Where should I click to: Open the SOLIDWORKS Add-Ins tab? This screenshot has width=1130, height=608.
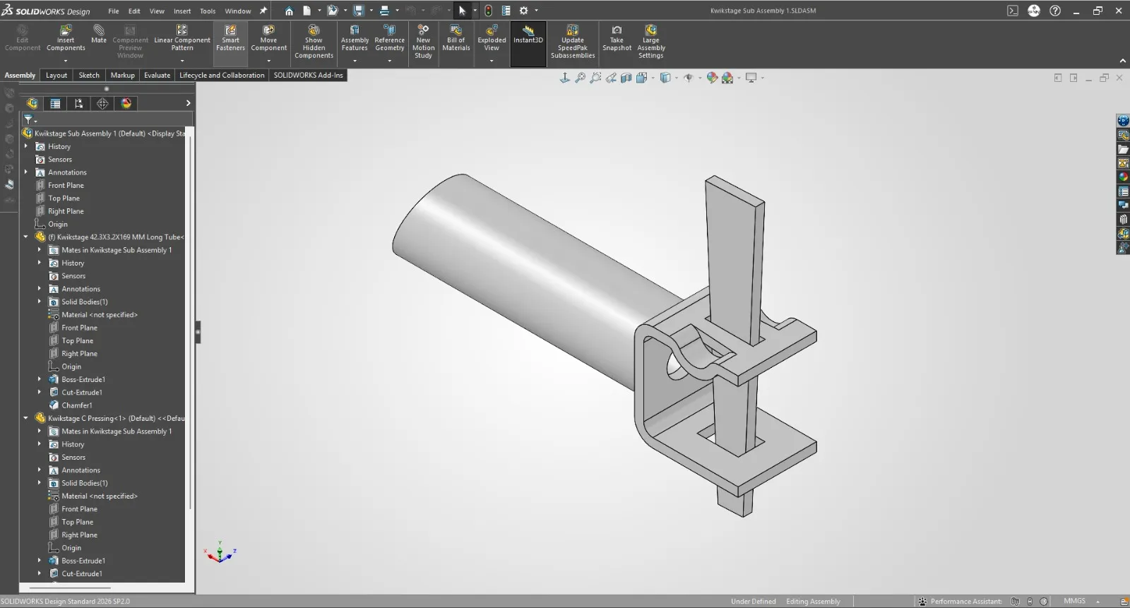[x=308, y=76]
